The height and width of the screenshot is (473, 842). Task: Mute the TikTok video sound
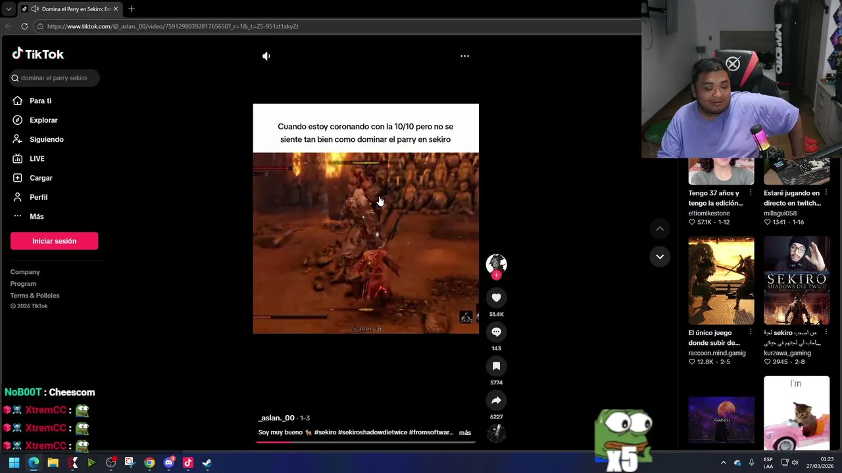[x=266, y=56]
